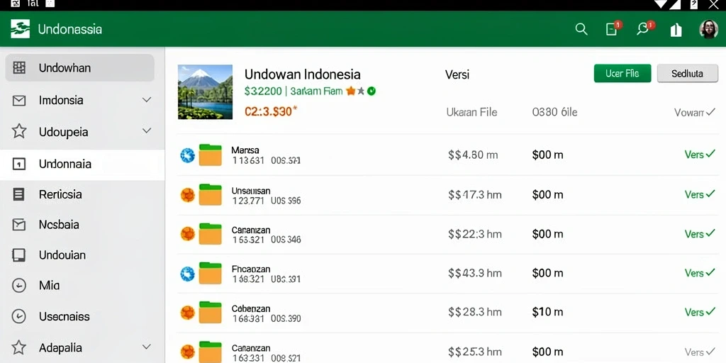Click the orange price C2::3.$30
Screen dimensions: 726x363
pyautogui.click(x=271, y=111)
